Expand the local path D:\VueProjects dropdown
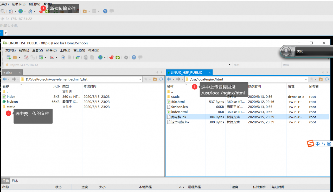333x192 pixels. 140,79
